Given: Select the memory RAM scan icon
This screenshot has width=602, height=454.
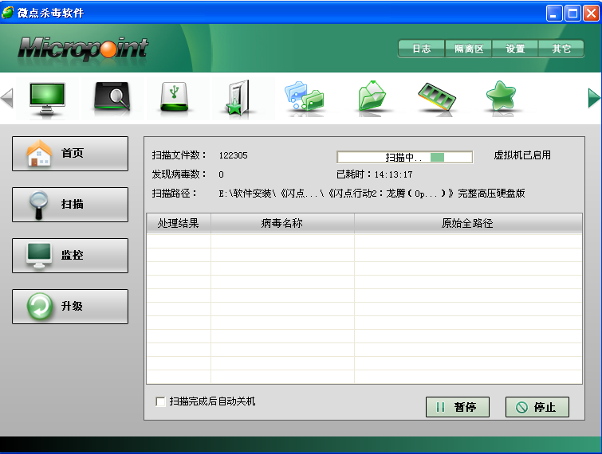Looking at the screenshot, I should pos(436,97).
